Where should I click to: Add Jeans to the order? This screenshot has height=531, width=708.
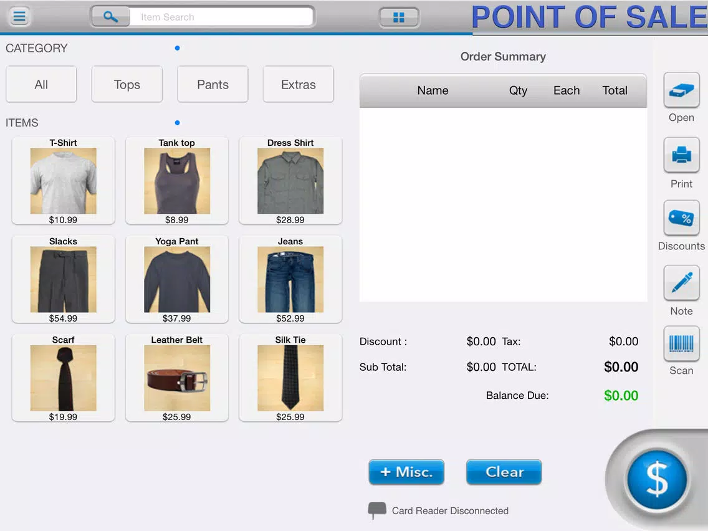(x=290, y=279)
